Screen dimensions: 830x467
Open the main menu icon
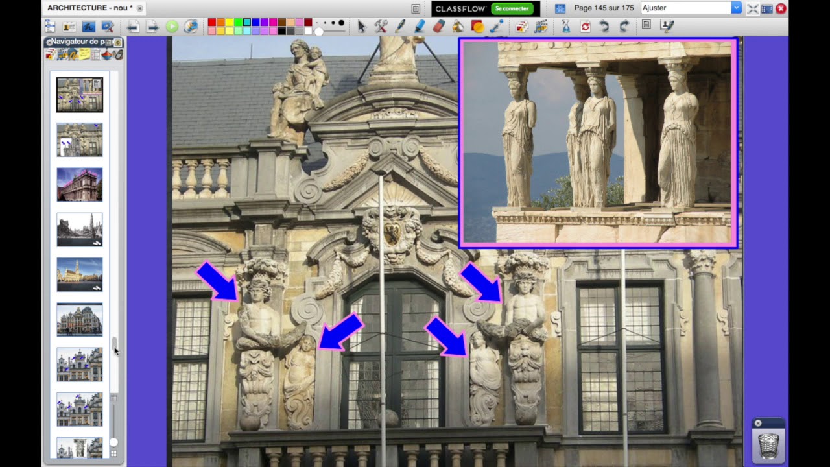pos(50,27)
